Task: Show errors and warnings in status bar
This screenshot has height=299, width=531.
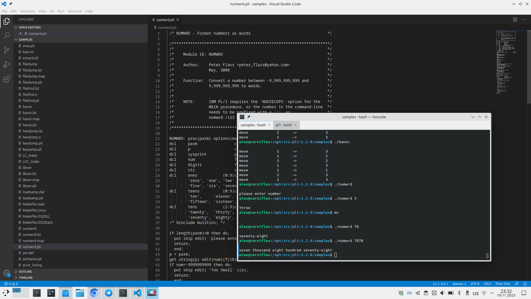Action: point(11,284)
